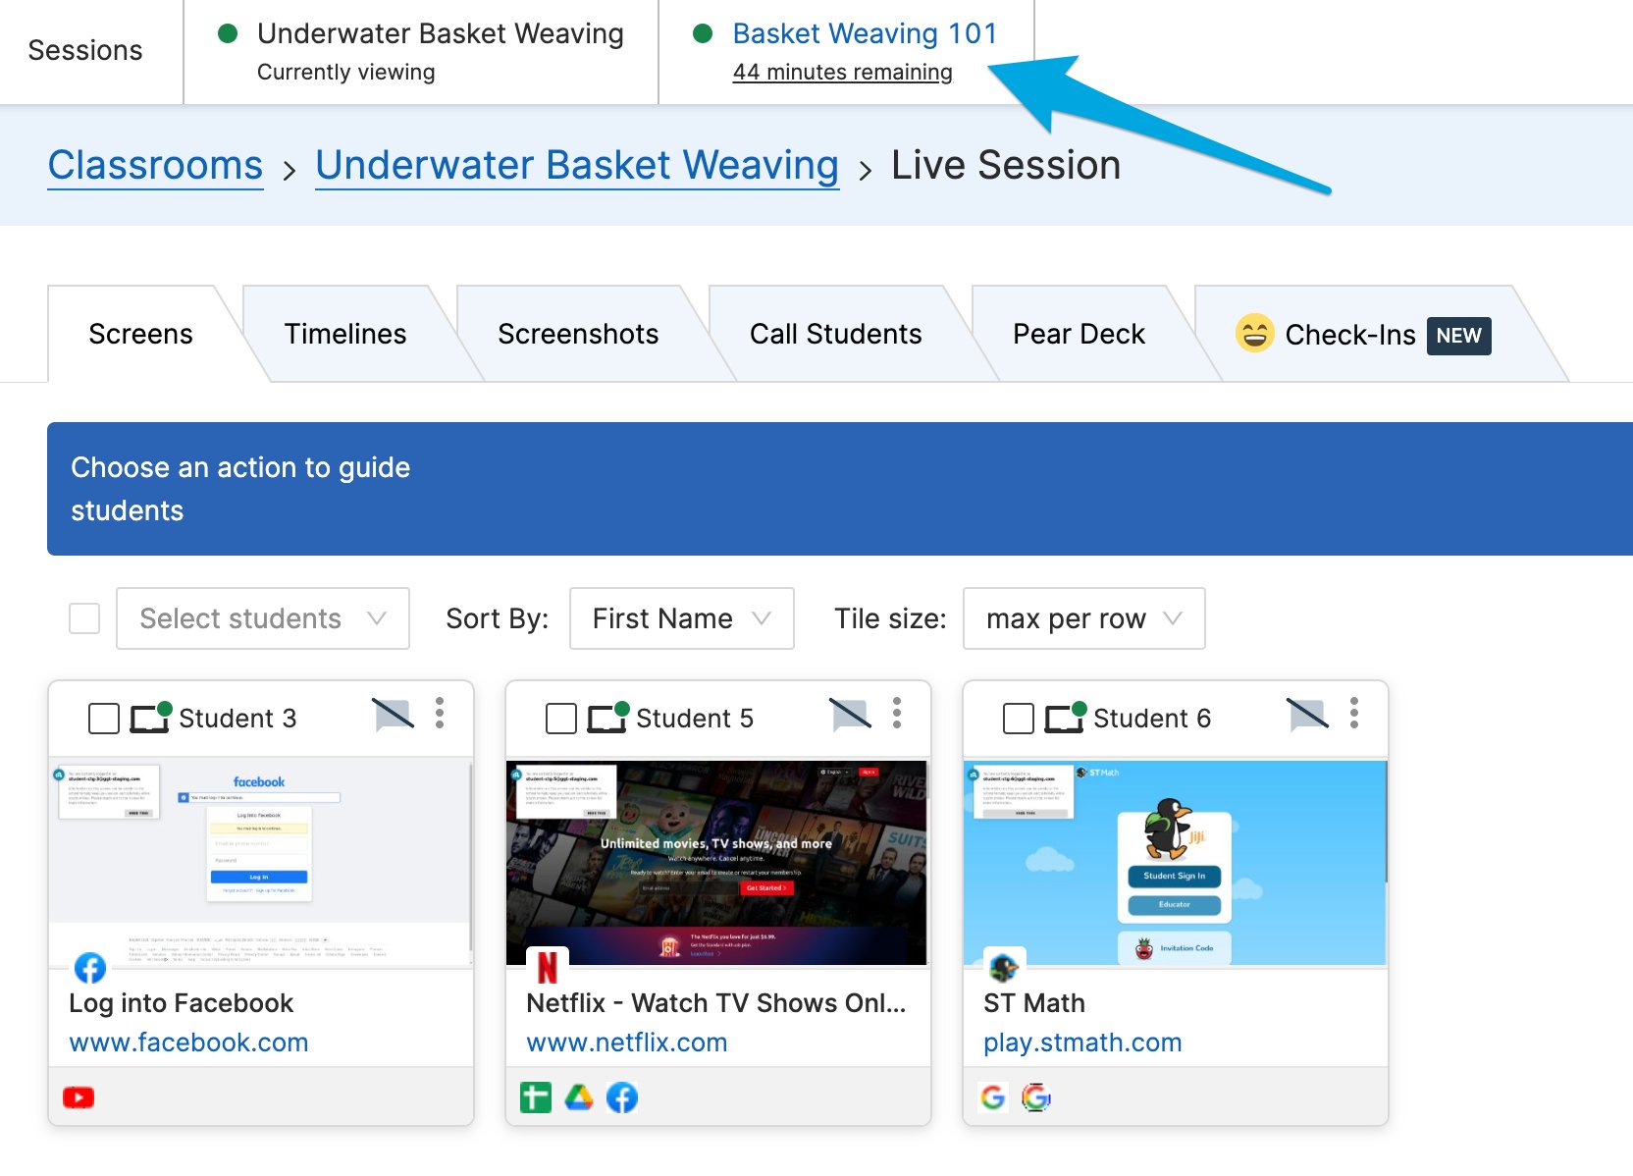Image resolution: width=1633 pixels, height=1176 pixels.
Task: Go to the Pear Deck tab
Action: coord(1080,334)
